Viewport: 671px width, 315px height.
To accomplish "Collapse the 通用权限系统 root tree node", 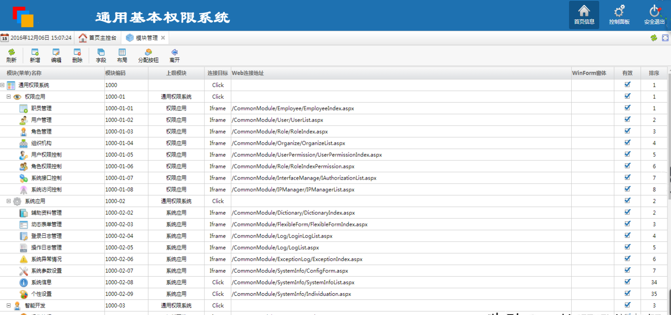I will coord(3,85).
